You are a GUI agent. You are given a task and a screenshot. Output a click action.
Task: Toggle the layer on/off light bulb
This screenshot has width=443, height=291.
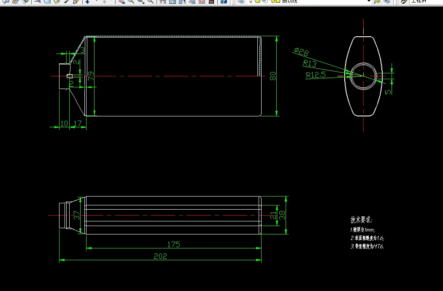pyautogui.click(x=251, y=1)
